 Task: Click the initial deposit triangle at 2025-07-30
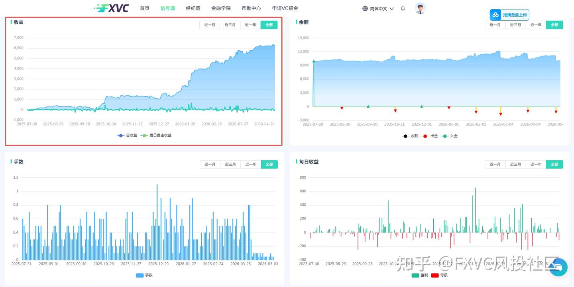point(314,61)
